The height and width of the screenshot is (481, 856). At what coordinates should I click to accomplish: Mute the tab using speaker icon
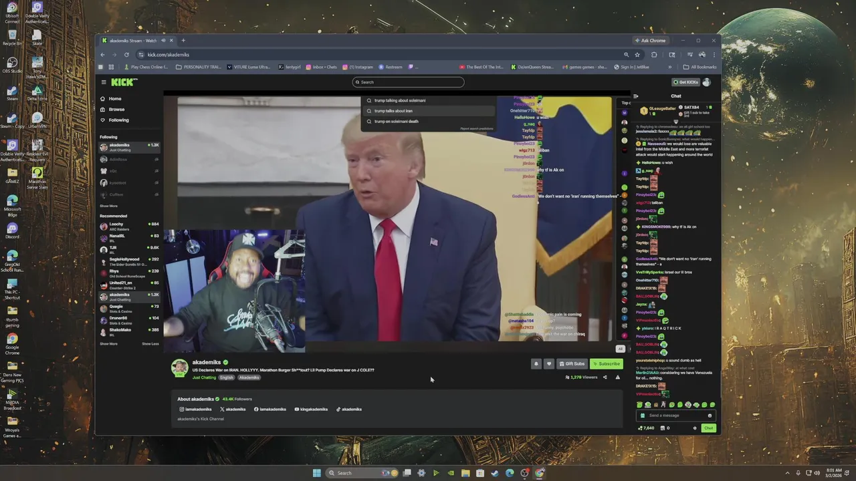pyautogui.click(x=163, y=41)
